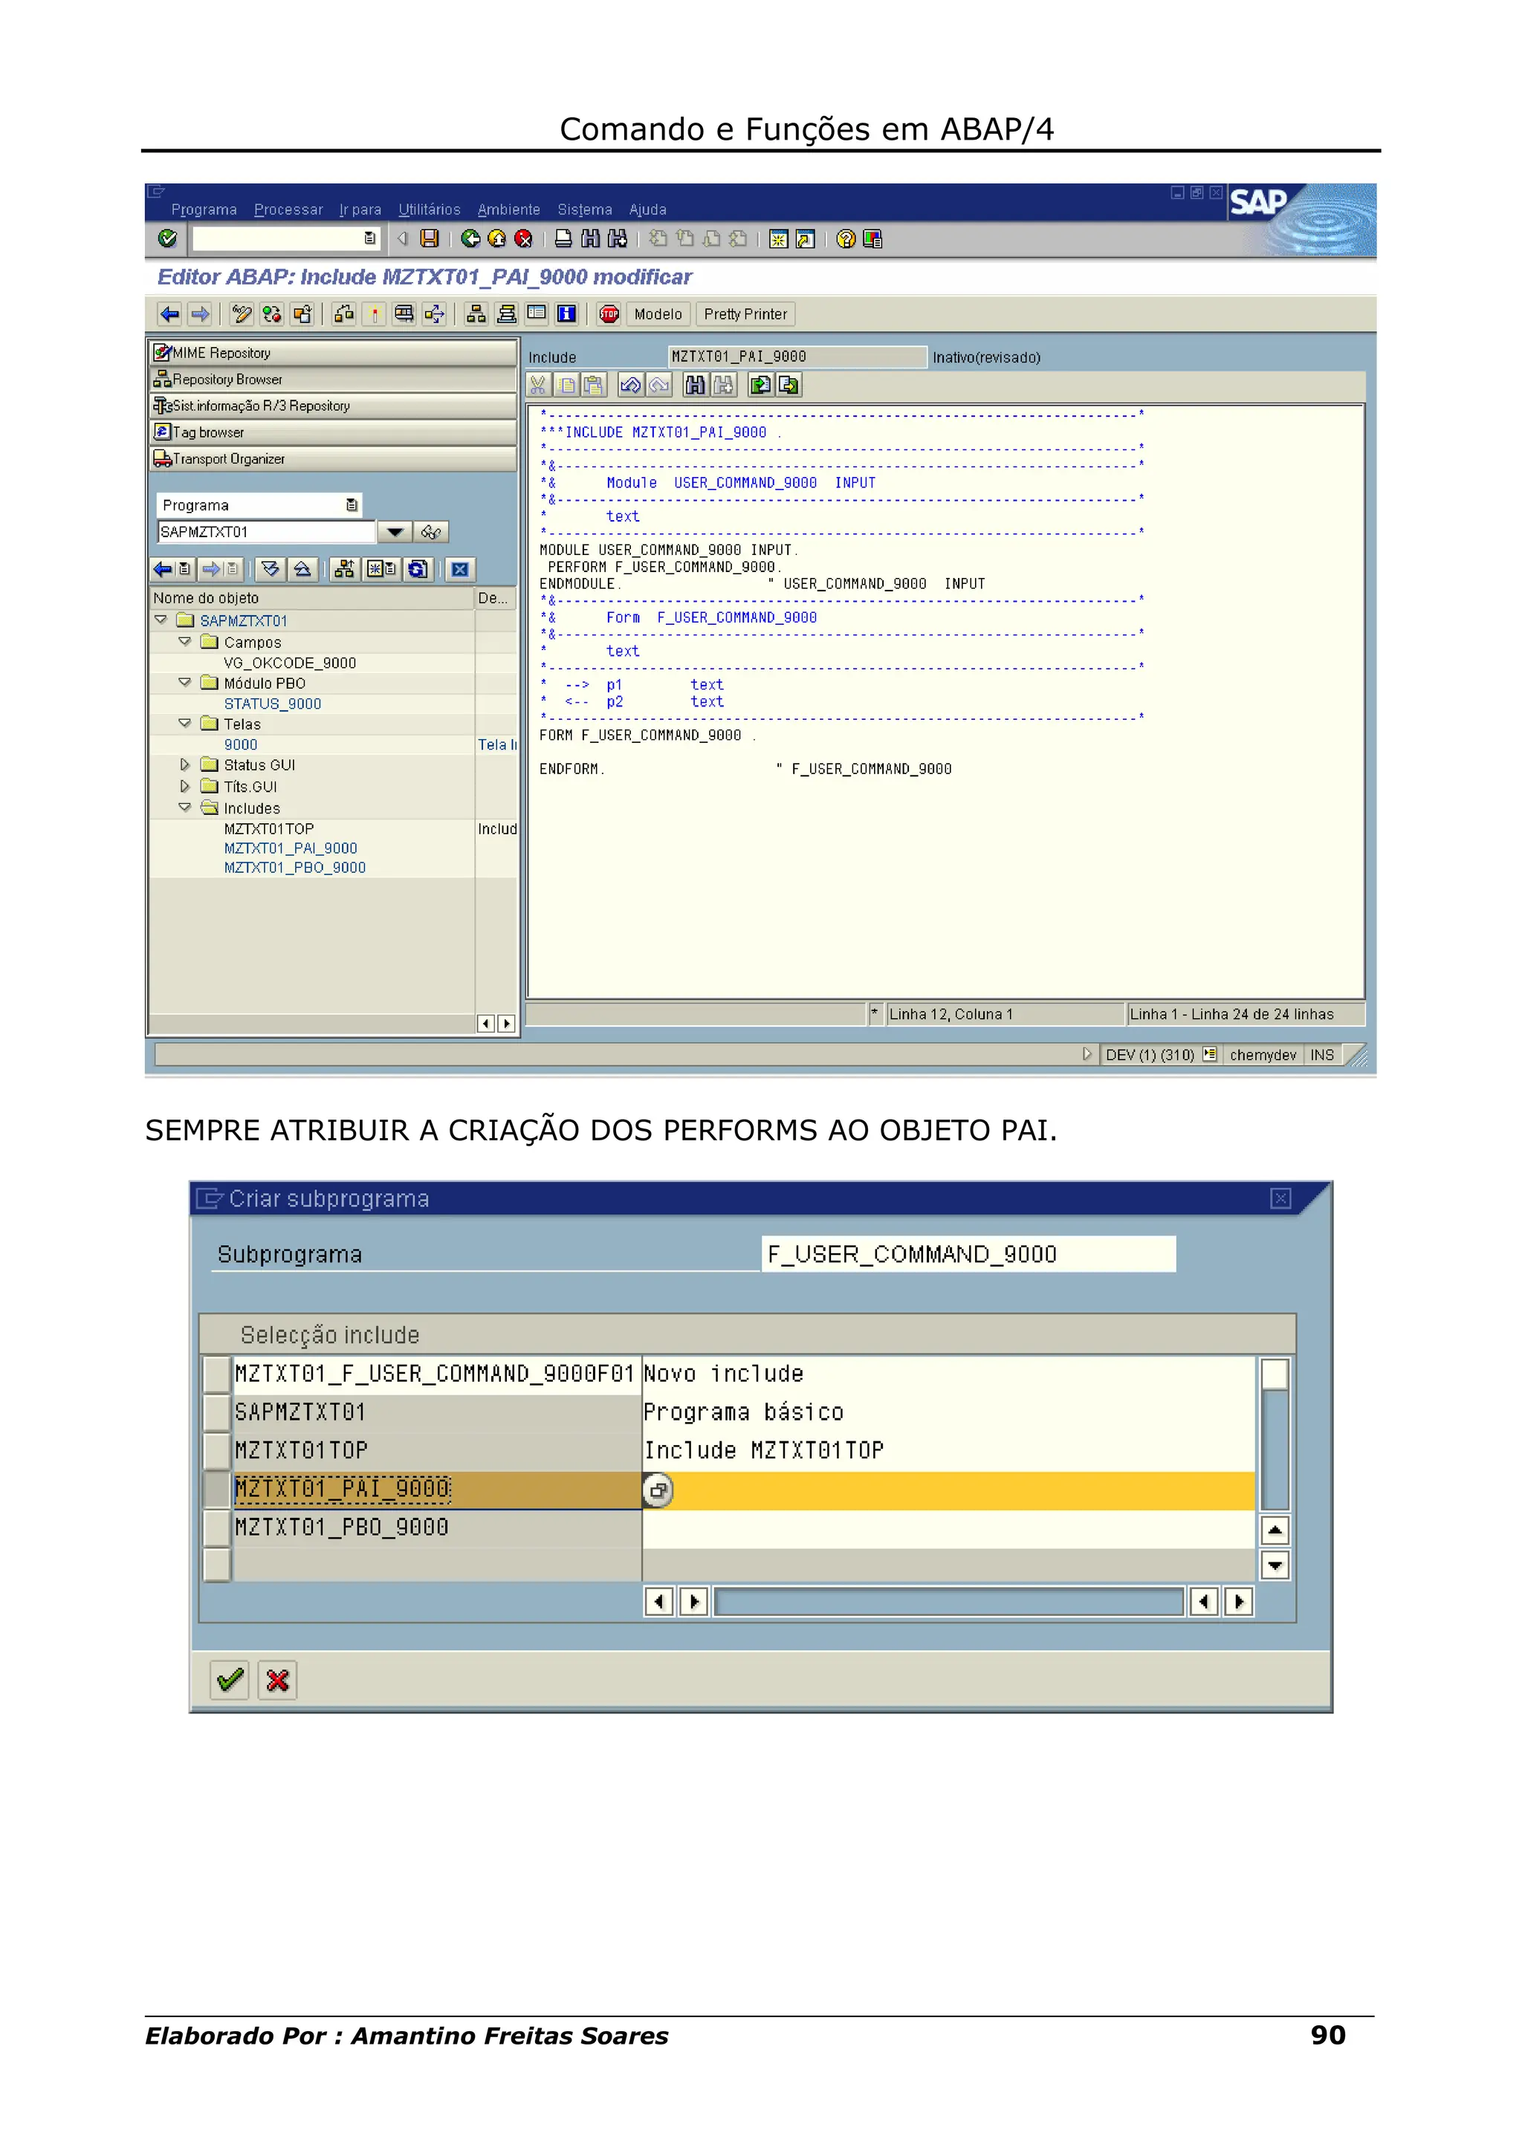
Task: Click the Pretty Printer button
Action: pyautogui.click(x=745, y=314)
